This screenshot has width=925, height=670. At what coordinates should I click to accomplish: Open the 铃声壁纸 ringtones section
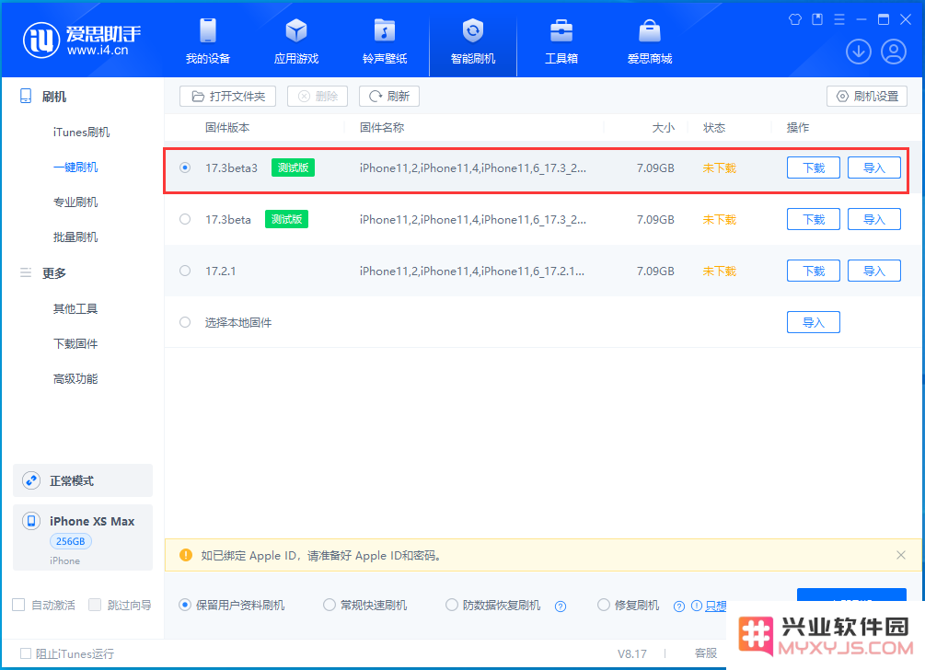385,41
